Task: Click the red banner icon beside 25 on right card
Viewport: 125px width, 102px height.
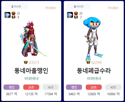Action: click(76, 13)
